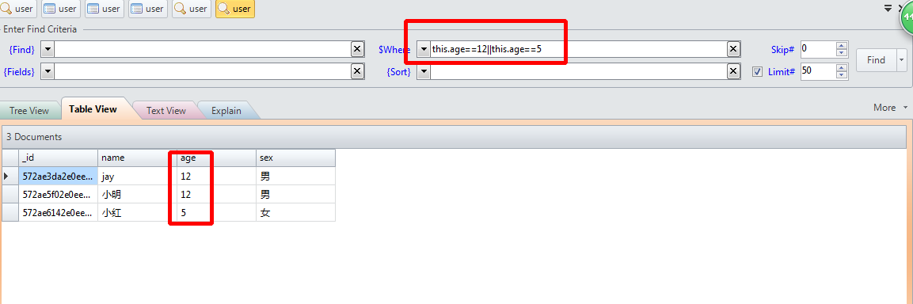This screenshot has width=913, height=304.
Task: Clear the {Sort} box with its X button
Action: click(x=733, y=71)
